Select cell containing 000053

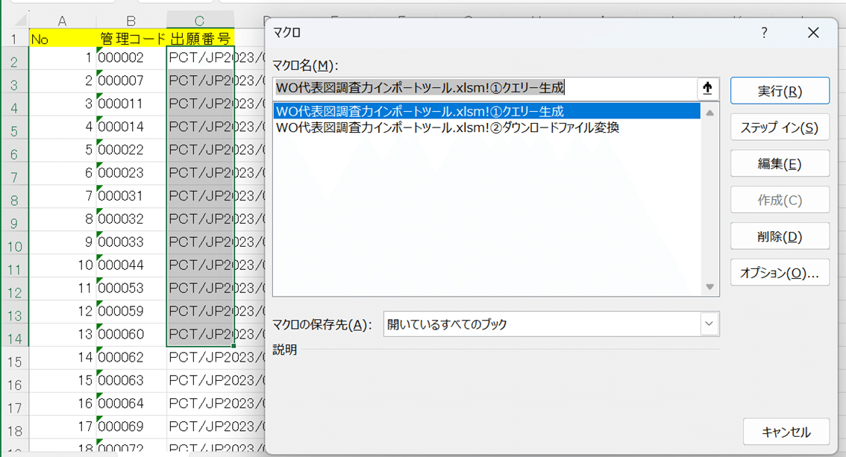point(131,289)
